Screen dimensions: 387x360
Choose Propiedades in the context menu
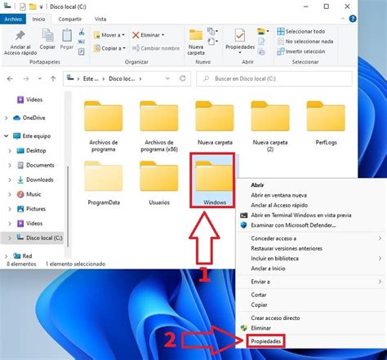pyautogui.click(x=266, y=341)
